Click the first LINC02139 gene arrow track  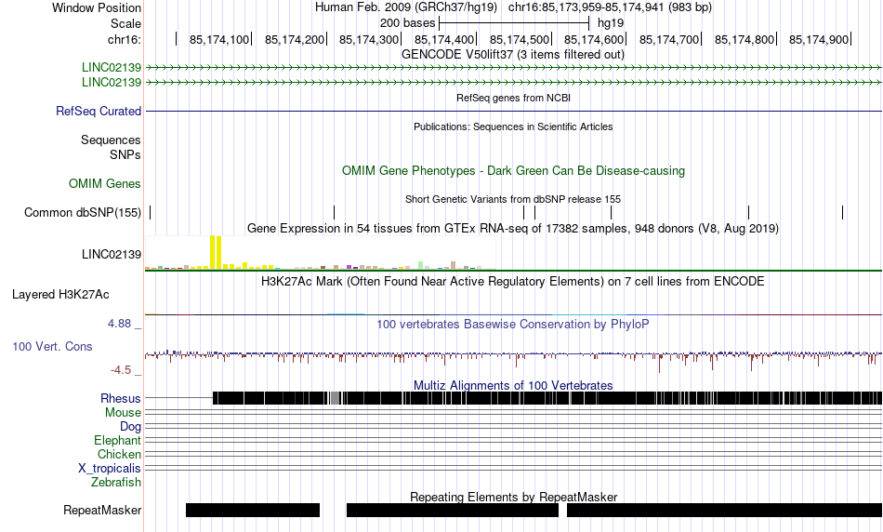[x=514, y=68]
